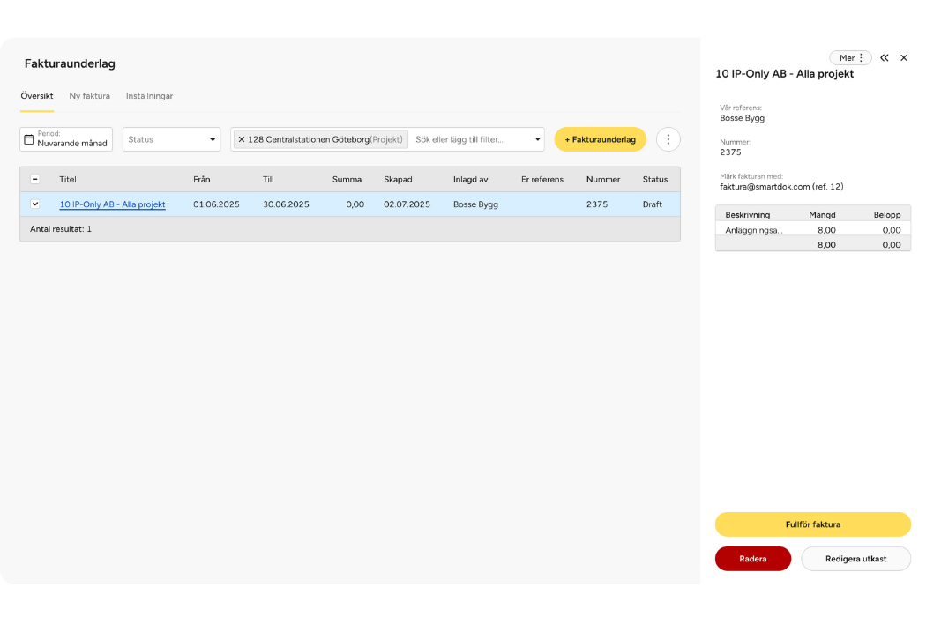Sort by the Inlagd av column header
Viewport: 926px width, 617px height.
[x=471, y=180]
